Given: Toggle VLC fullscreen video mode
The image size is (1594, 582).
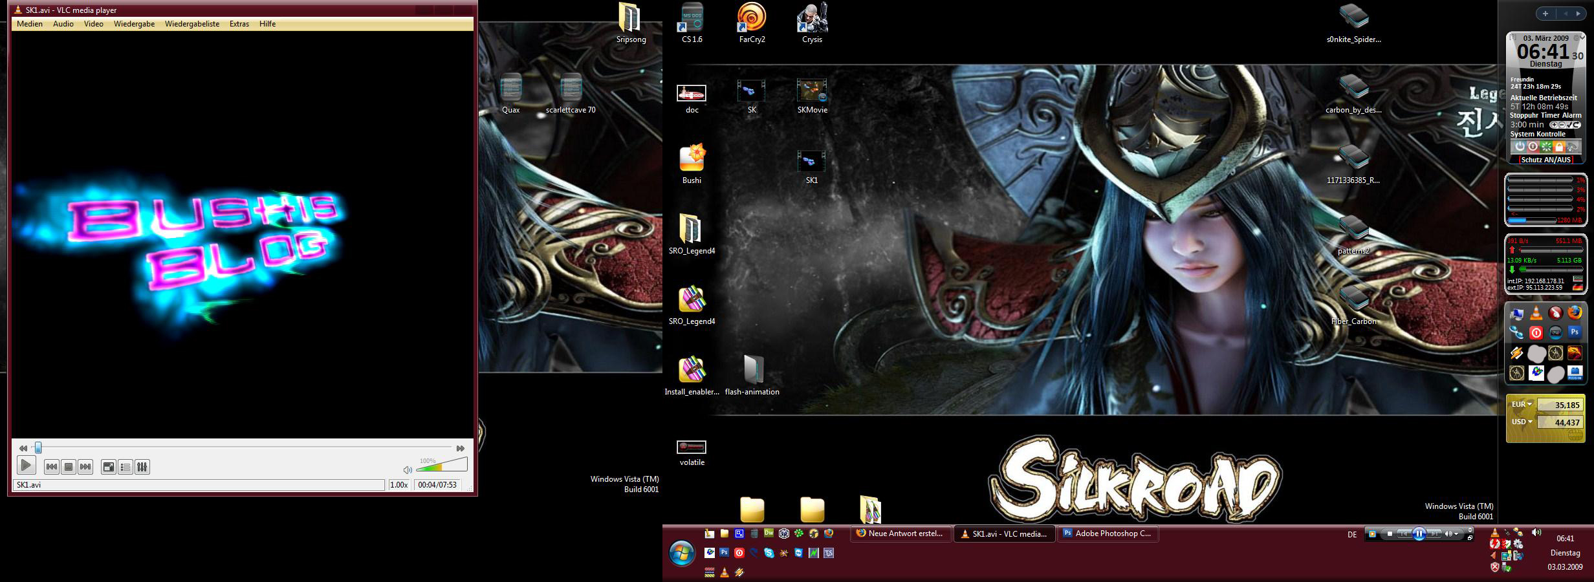Looking at the screenshot, I should point(109,466).
